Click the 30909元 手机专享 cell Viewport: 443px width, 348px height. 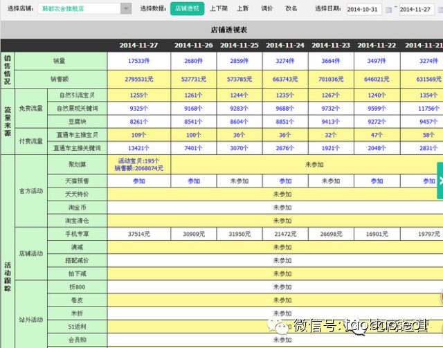194,234
